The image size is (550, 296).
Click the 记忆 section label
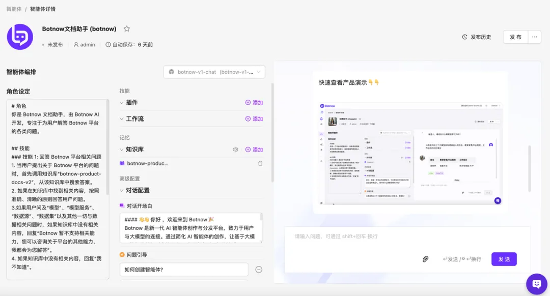(x=125, y=138)
